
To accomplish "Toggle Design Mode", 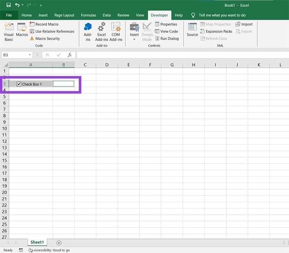I will tap(147, 32).
